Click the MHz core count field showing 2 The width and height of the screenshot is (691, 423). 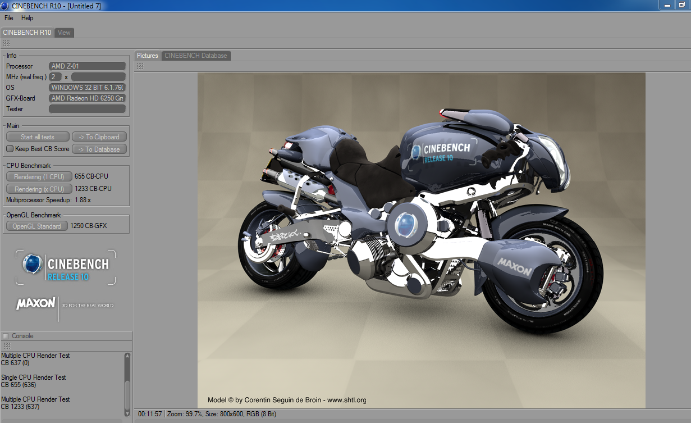point(56,77)
